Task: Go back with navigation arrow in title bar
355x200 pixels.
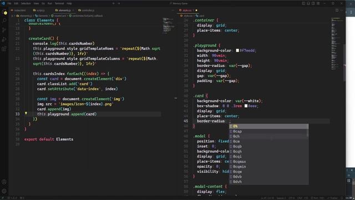Action: click(x=114, y=3)
